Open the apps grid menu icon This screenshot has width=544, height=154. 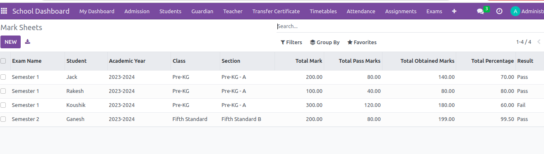(4, 11)
